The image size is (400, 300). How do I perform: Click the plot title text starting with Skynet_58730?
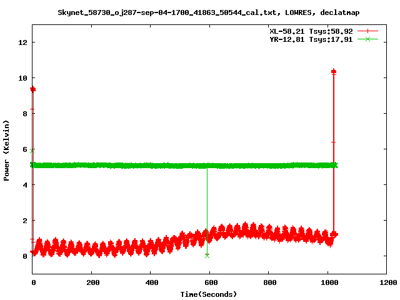[208, 12]
